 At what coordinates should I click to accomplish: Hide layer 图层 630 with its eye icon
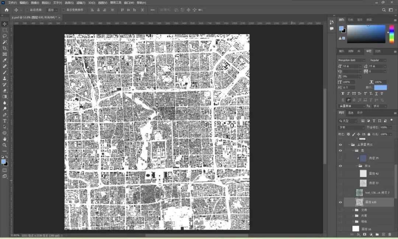341,202
